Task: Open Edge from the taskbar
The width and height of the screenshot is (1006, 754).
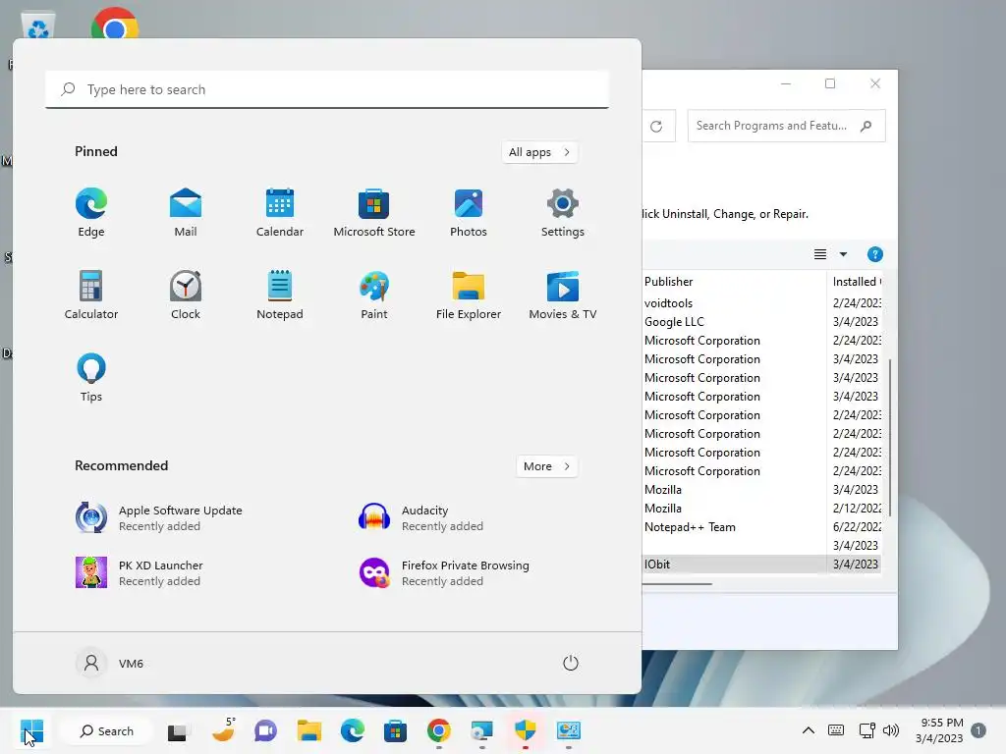Action: pos(353,730)
